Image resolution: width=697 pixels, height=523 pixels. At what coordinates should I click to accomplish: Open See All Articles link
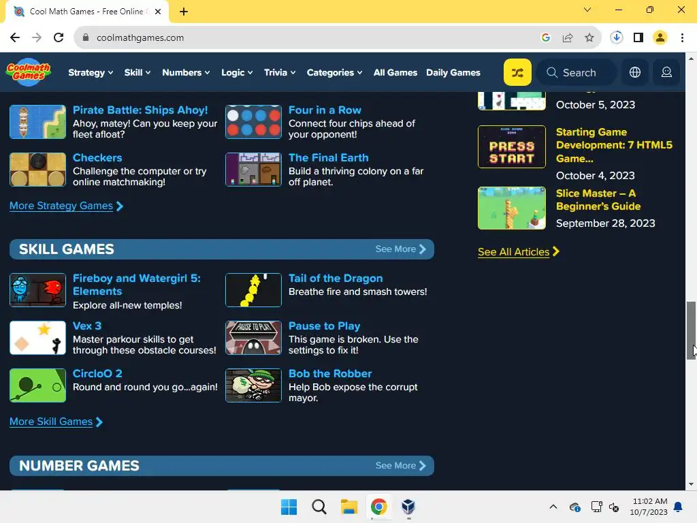(518, 252)
